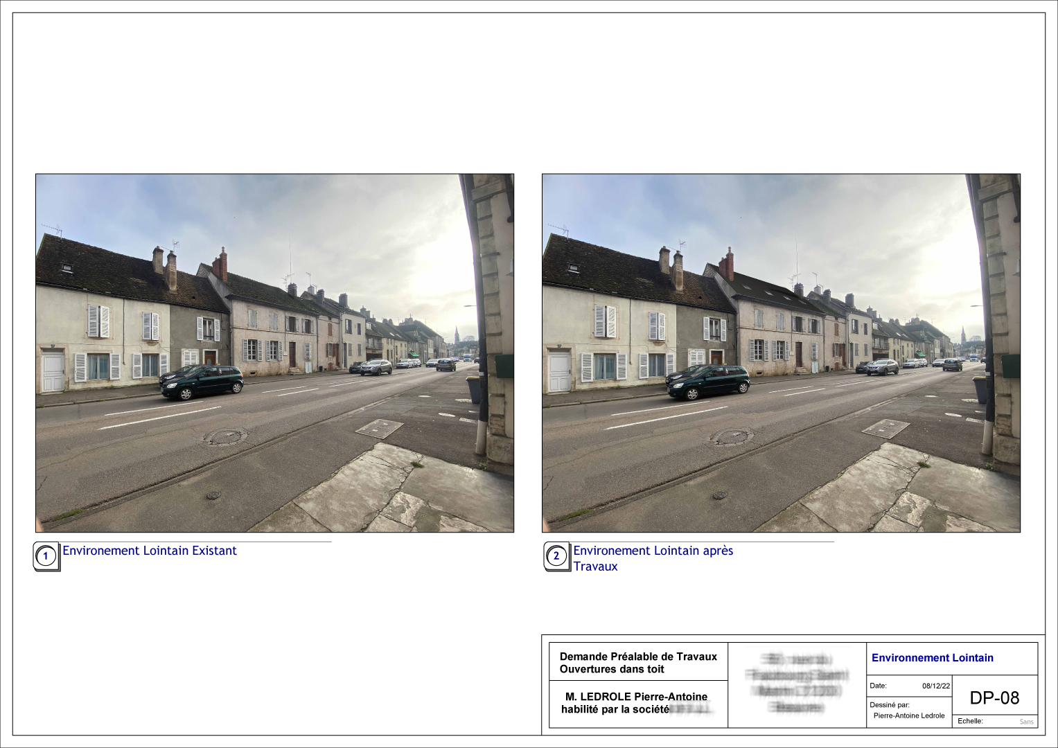Click the new roof windows in right photo
This screenshot has width=1058, height=748.
point(769,294)
